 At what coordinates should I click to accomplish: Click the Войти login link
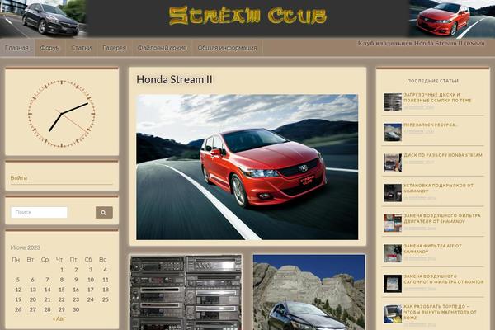(19, 178)
